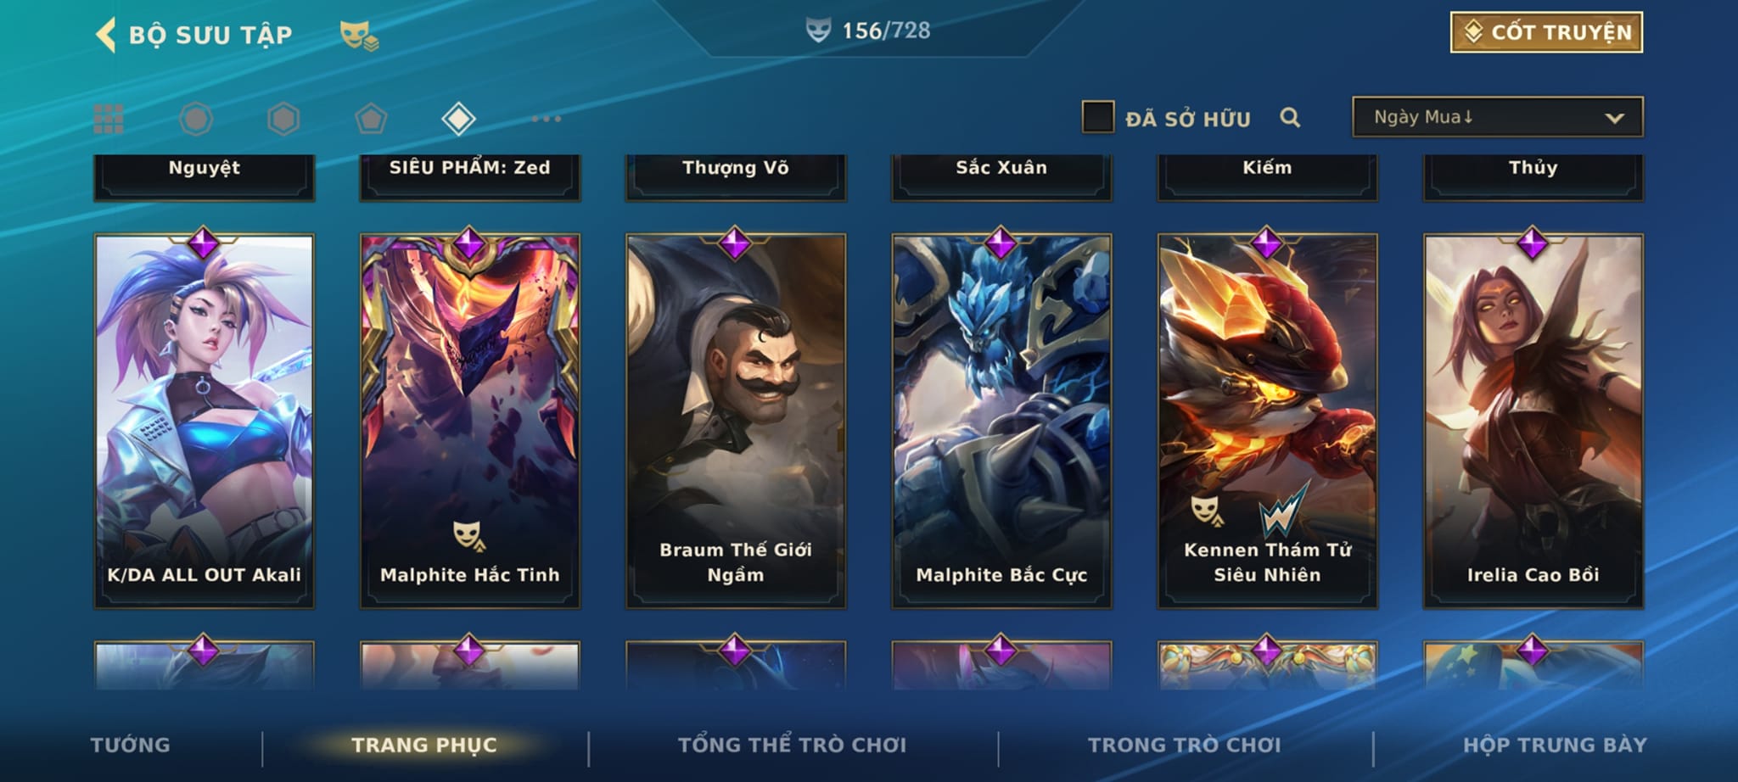Select the Malphite Hắc Tinh skin card
Screen dimensions: 1738x782
pyautogui.click(x=469, y=421)
